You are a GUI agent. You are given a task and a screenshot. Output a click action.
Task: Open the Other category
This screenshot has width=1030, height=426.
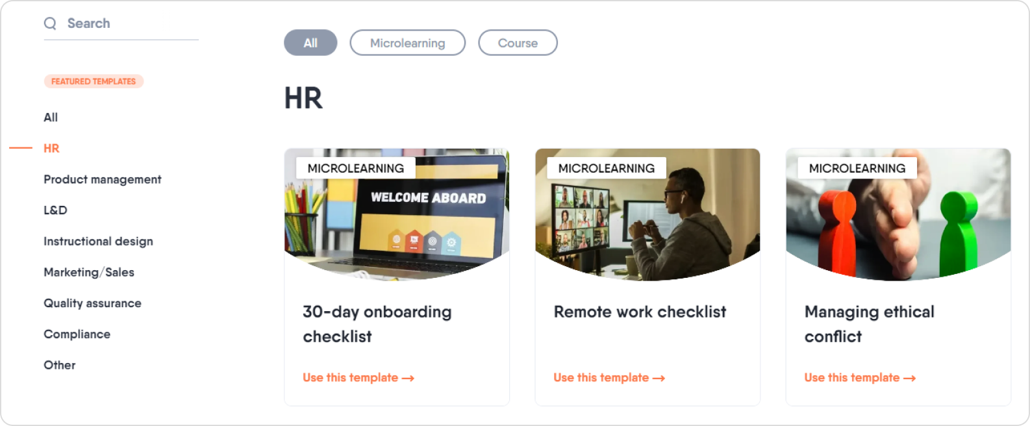click(x=60, y=366)
